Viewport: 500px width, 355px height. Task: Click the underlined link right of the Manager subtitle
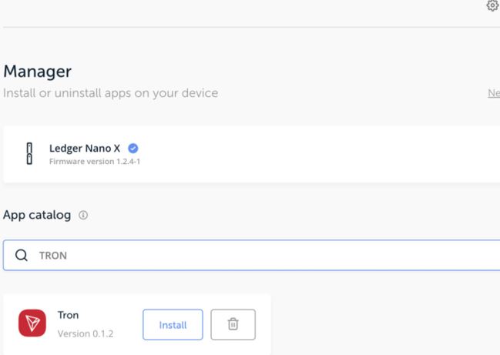(x=494, y=94)
